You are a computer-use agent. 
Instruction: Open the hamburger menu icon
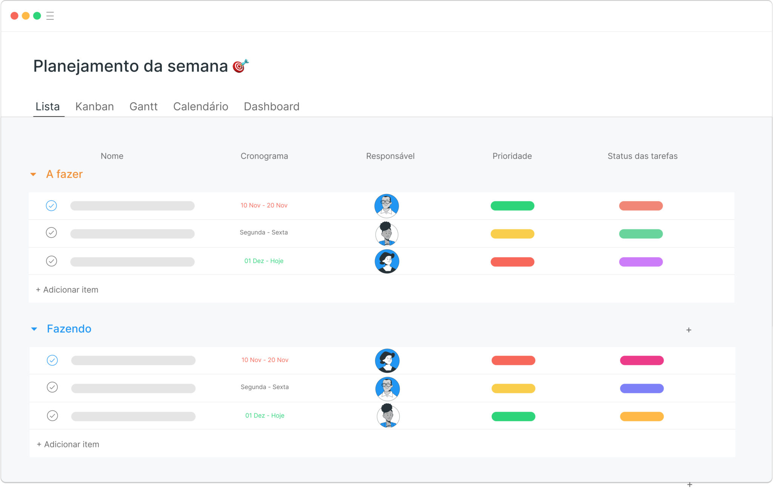click(x=50, y=16)
